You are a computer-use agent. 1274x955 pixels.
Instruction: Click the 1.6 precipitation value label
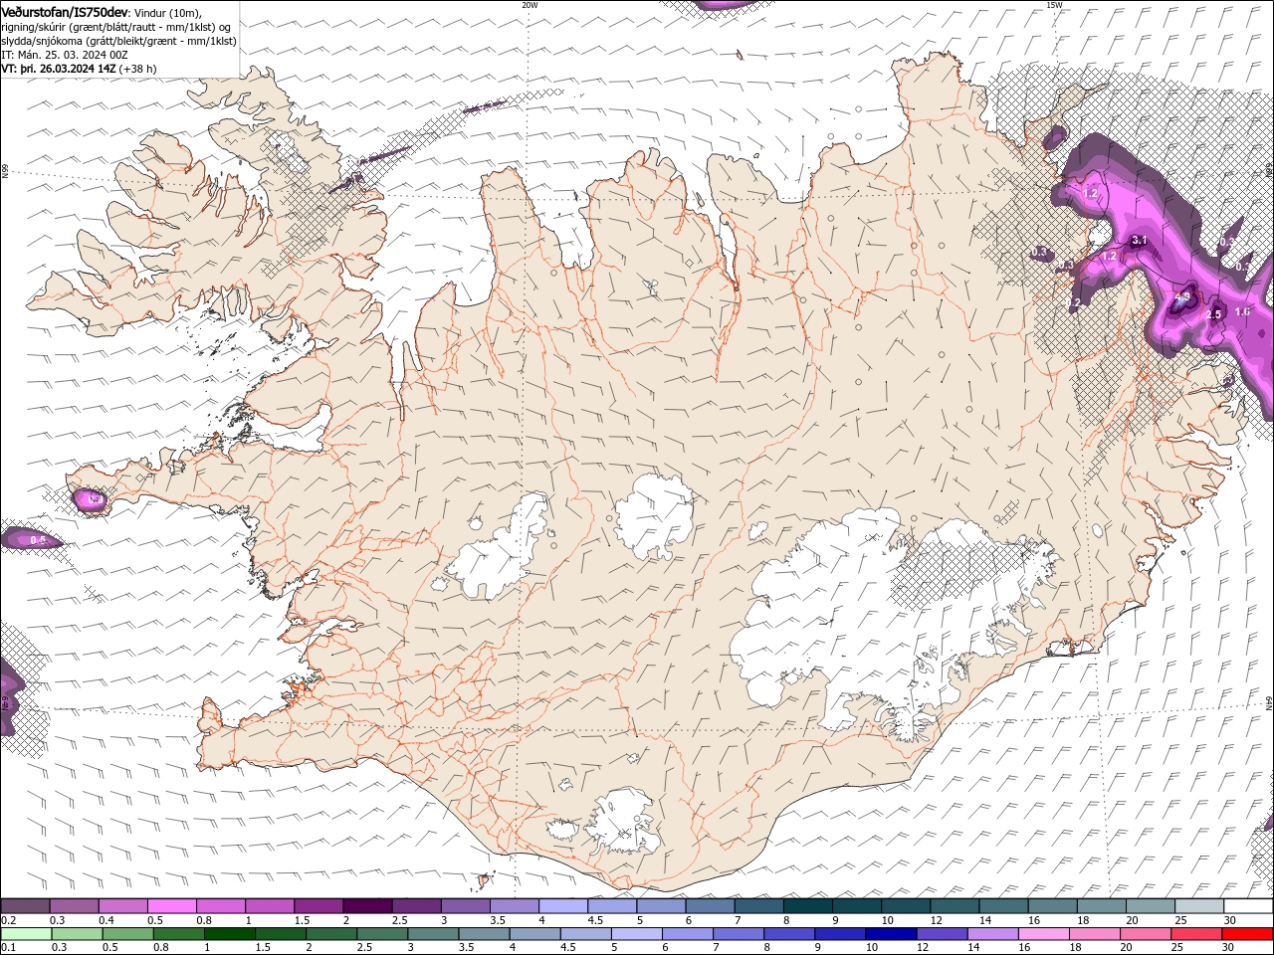1242,311
